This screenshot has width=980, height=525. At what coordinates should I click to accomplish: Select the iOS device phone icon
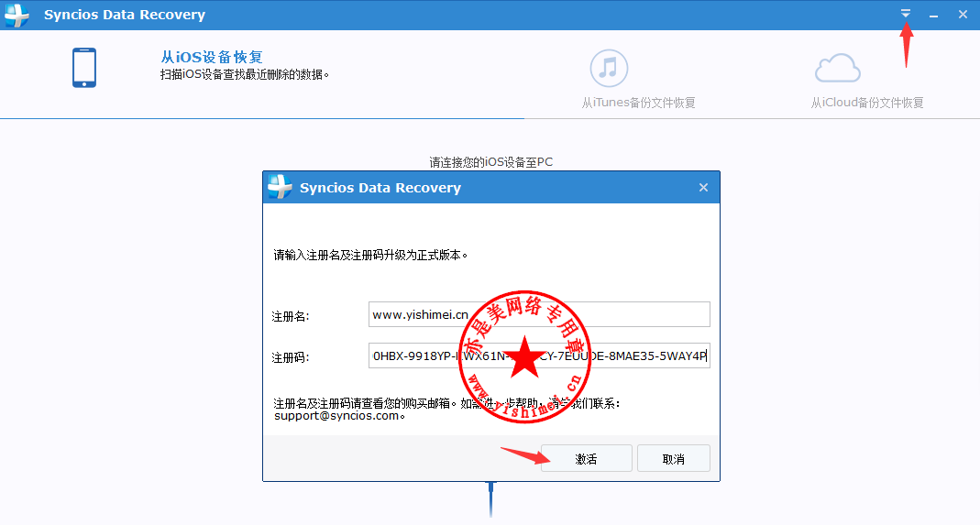click(84, 68)
